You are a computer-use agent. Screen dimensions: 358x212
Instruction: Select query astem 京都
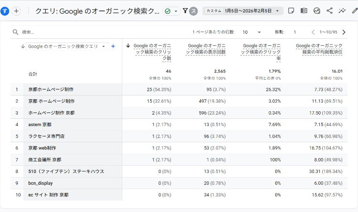tap(40, 125)
